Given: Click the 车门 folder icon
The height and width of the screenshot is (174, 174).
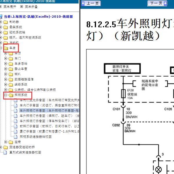Looking at the screenshot, I should pyautogui.click(x=11, y=59).
